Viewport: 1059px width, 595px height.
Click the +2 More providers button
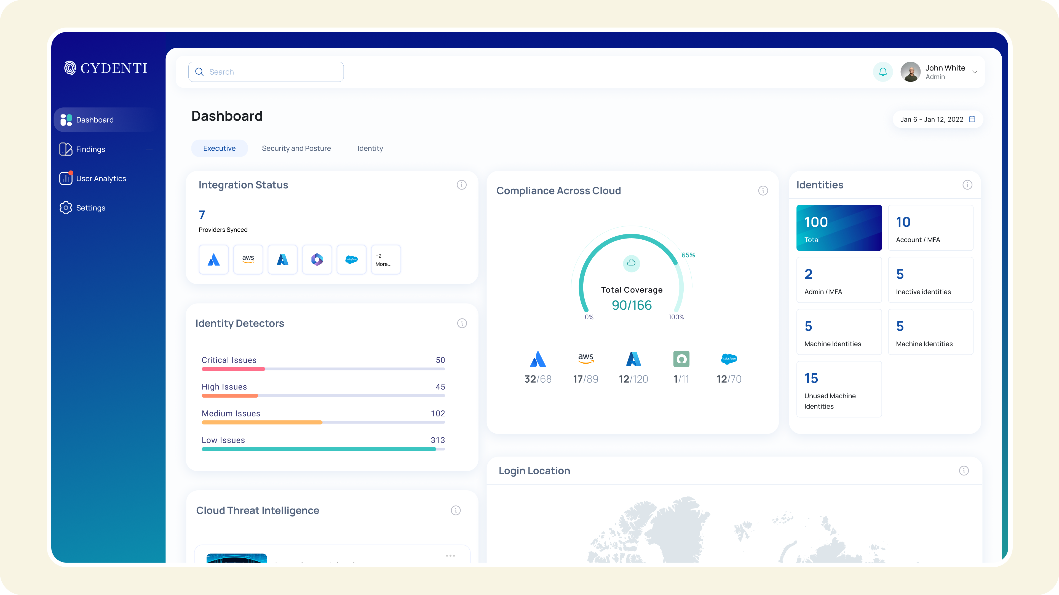[386, 259]
